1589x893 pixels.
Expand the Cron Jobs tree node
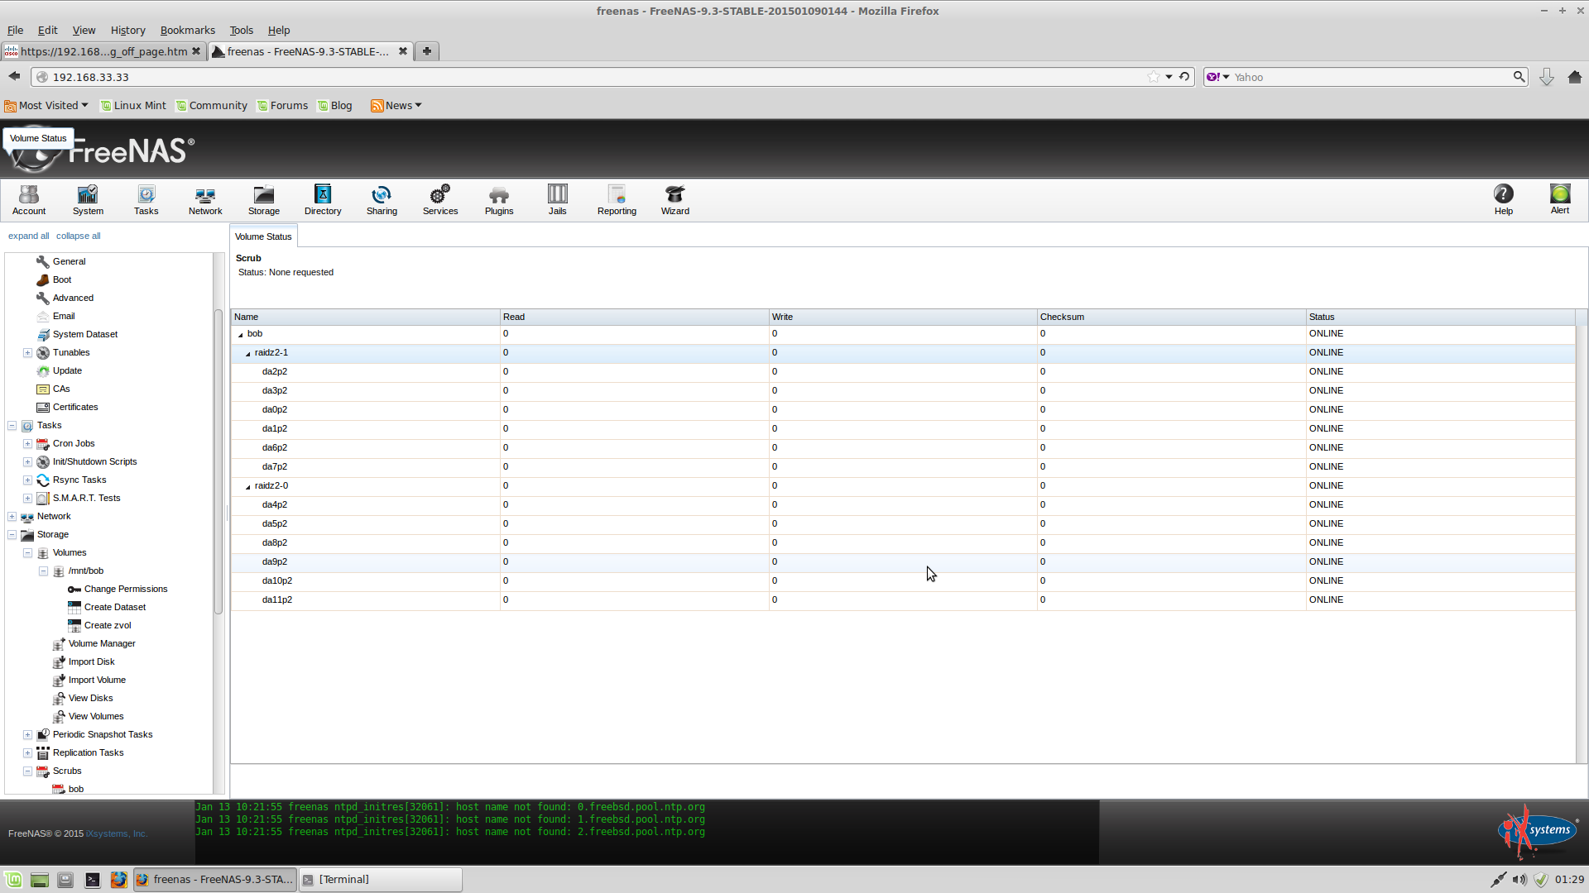point(27,444)
